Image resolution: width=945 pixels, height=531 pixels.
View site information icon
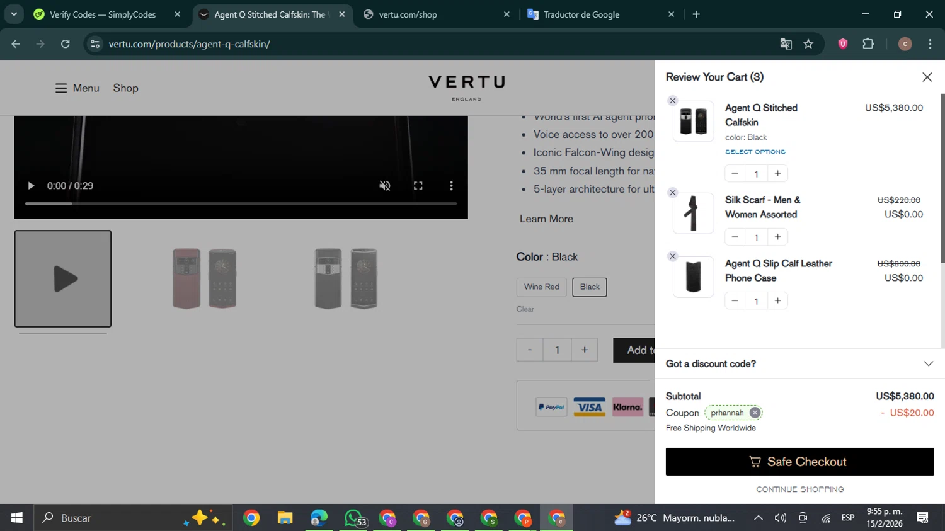(95, 43)
